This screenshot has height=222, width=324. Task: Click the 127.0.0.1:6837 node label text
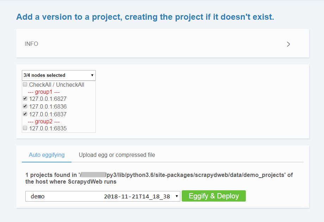pyautogui.click(x=48, y=114)
